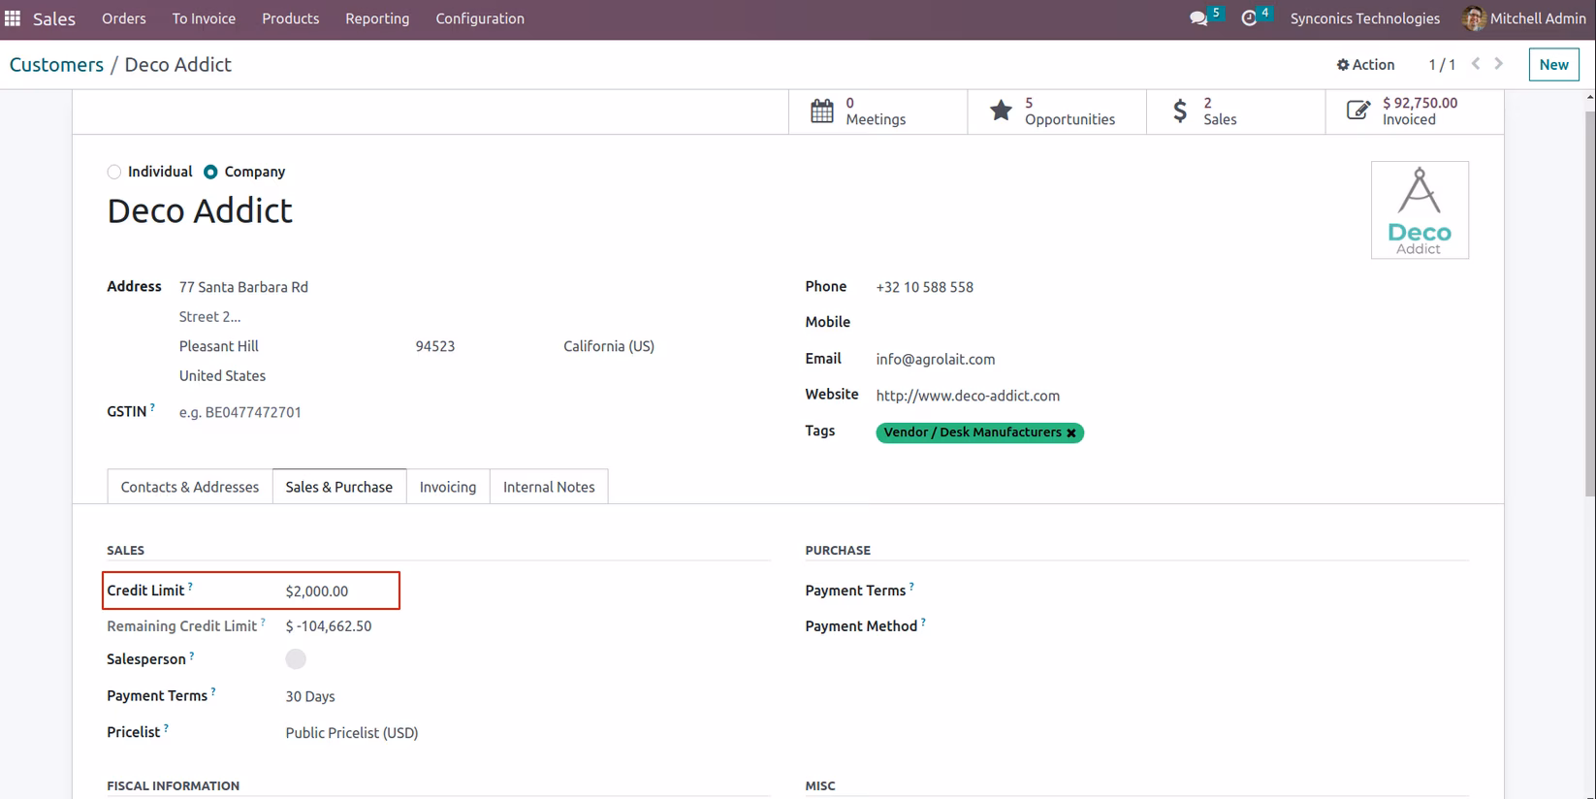
Task: Open the Sales app title
Action: pyautogui.click(x=54, y=18)
